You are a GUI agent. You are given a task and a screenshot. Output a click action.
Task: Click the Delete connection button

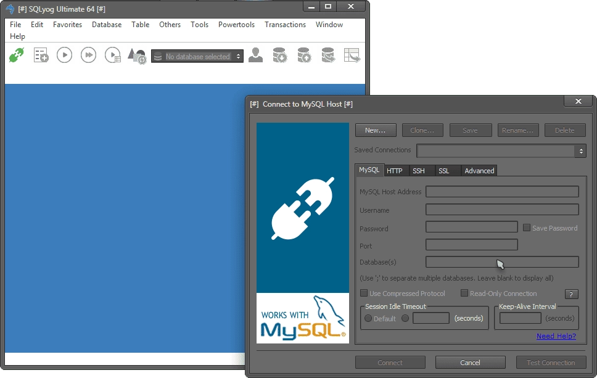(565, 130)
